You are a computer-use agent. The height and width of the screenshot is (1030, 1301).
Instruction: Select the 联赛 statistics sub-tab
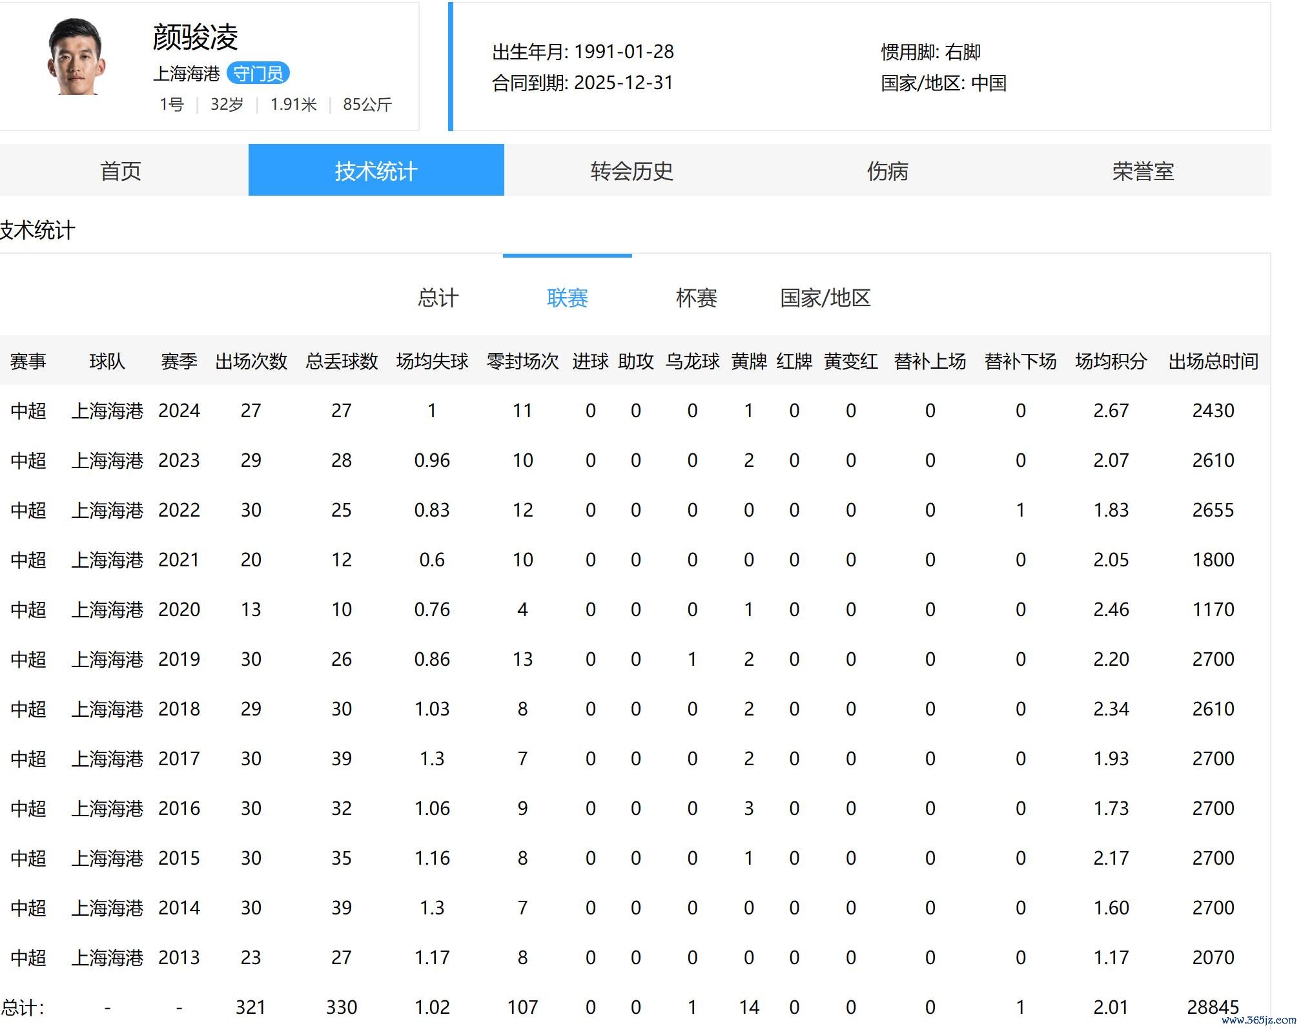[567, 298]
